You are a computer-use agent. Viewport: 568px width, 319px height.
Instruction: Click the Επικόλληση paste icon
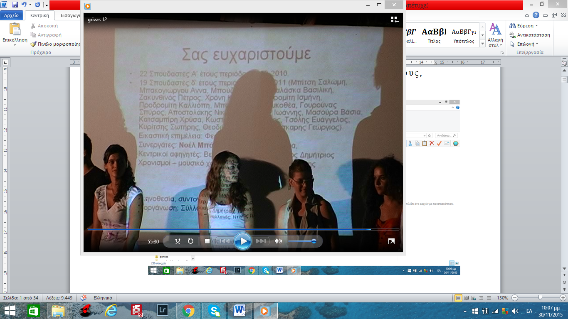coord(15,29)
